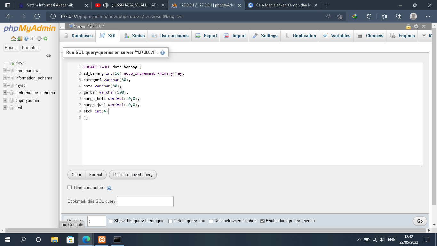Click the orange padlock icon in server bar

[409, 27]
